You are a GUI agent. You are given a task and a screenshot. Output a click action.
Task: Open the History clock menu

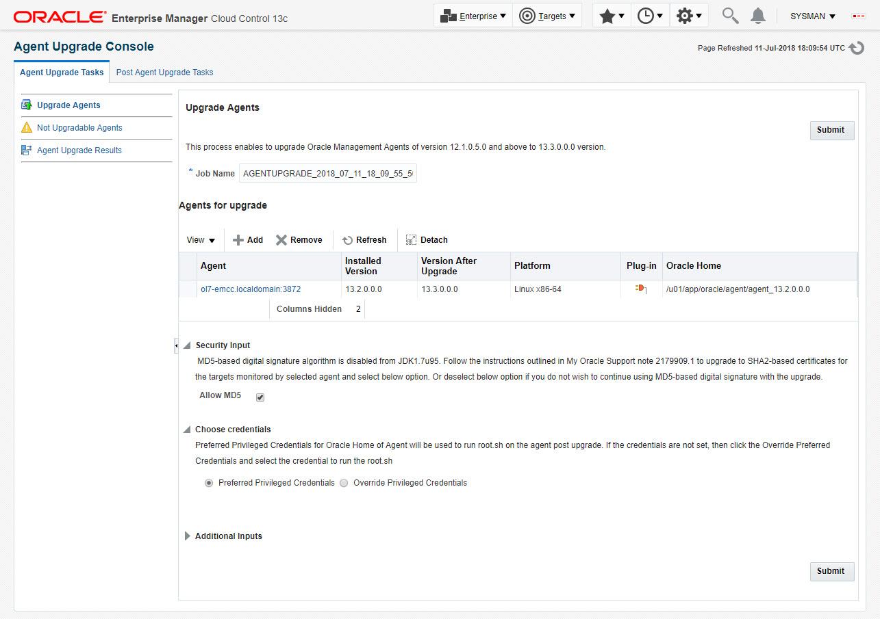[x=650, y=16]
